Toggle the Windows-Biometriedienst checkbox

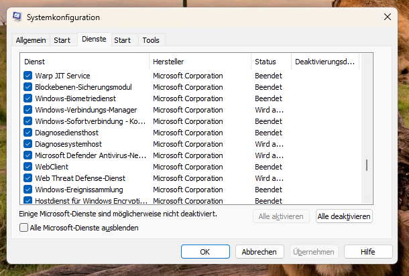[x=28, y=98]
